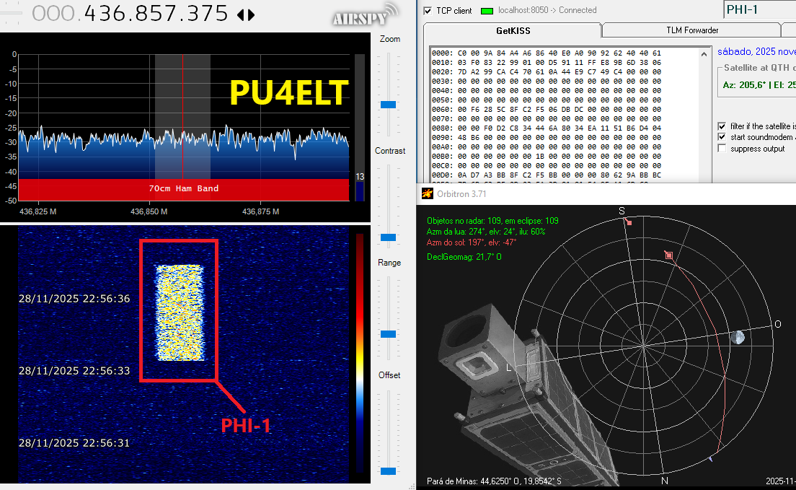Uncheck the 'filter if the satellite' option
The width and height of the screenshot is (796, 490).
tap(722, 126)
